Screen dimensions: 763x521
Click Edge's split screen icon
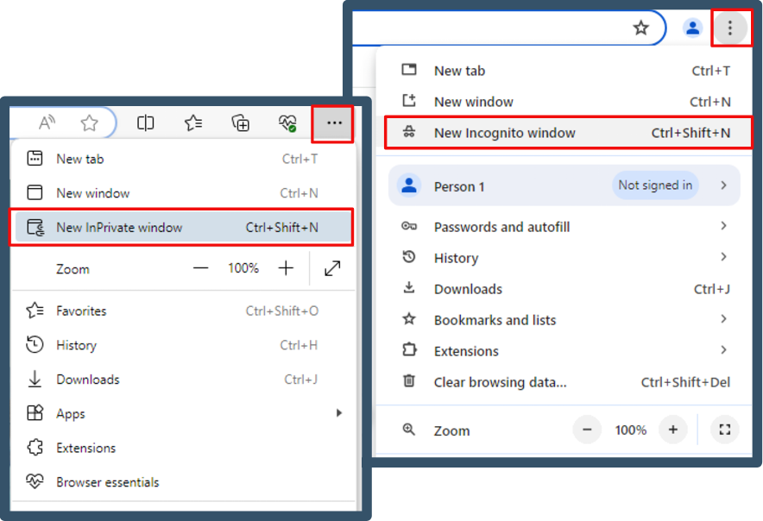(146, 123)
